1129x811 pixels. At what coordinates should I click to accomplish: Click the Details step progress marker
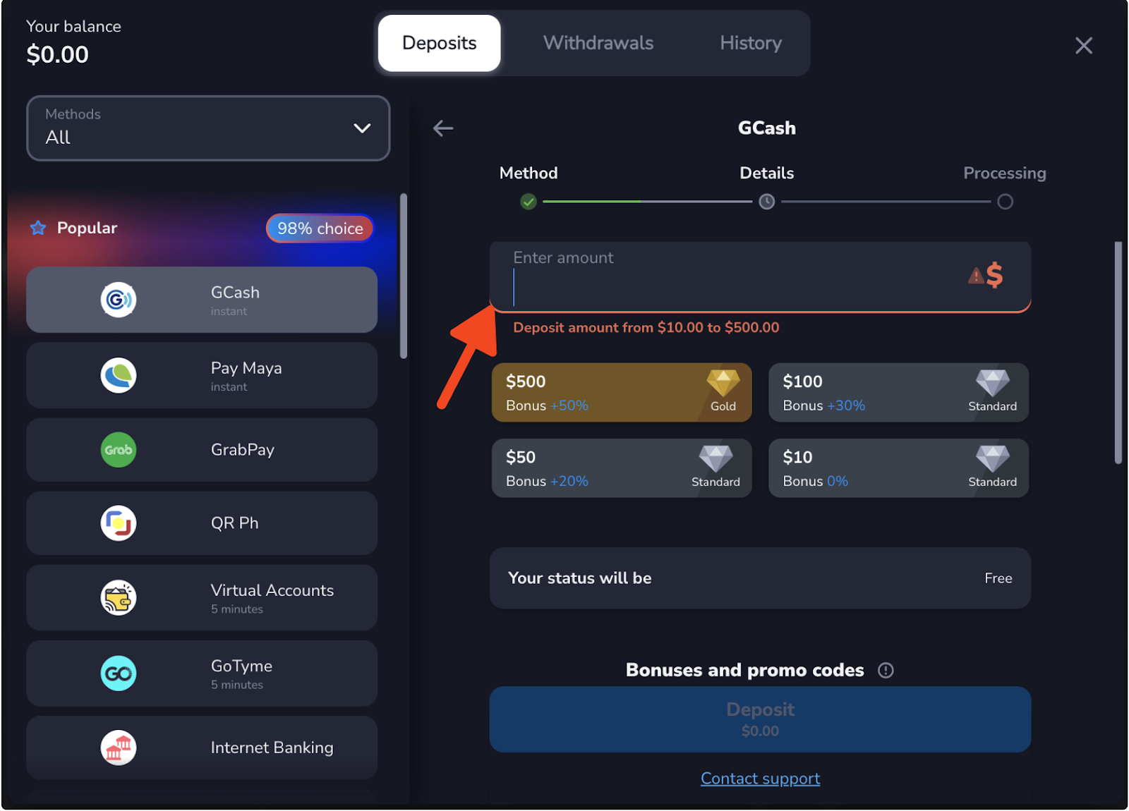(766, 202)
